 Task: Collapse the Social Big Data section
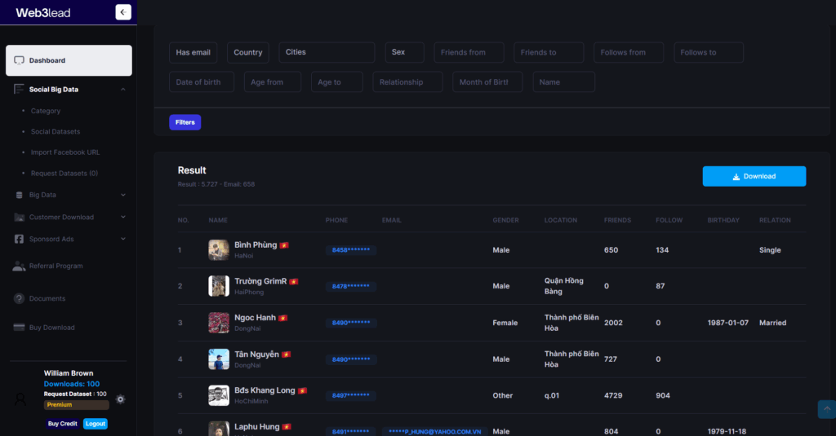(x=122, y=90)
